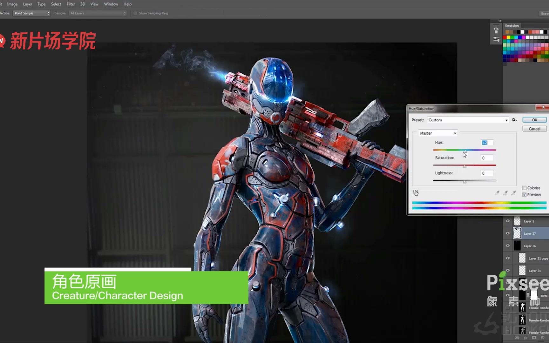Viewport: 549px width, 343px height.
Task: Click the Hue slider handle
Action: coord(465,151)
